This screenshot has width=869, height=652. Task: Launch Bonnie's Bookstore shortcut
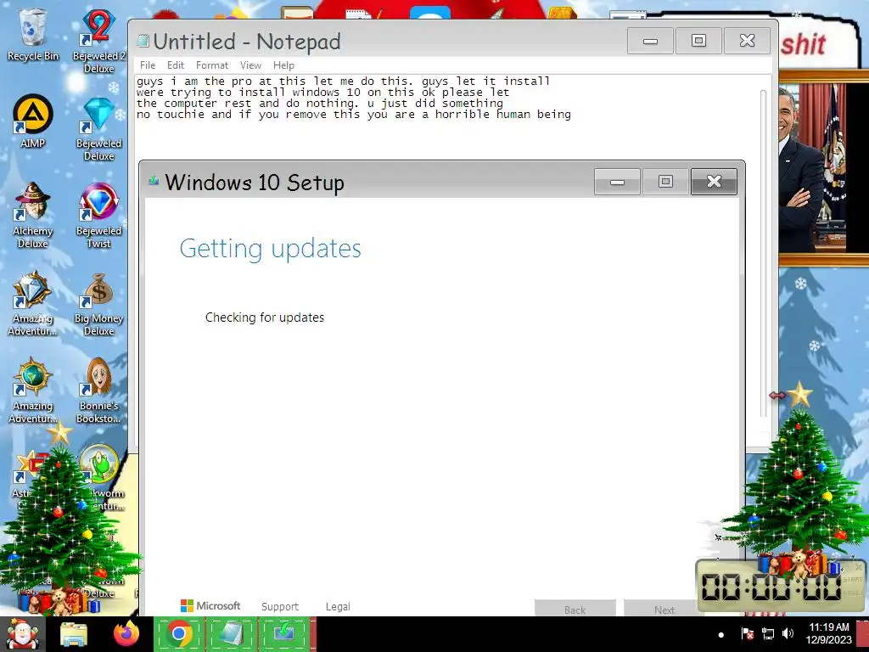(x=98, y=391)
